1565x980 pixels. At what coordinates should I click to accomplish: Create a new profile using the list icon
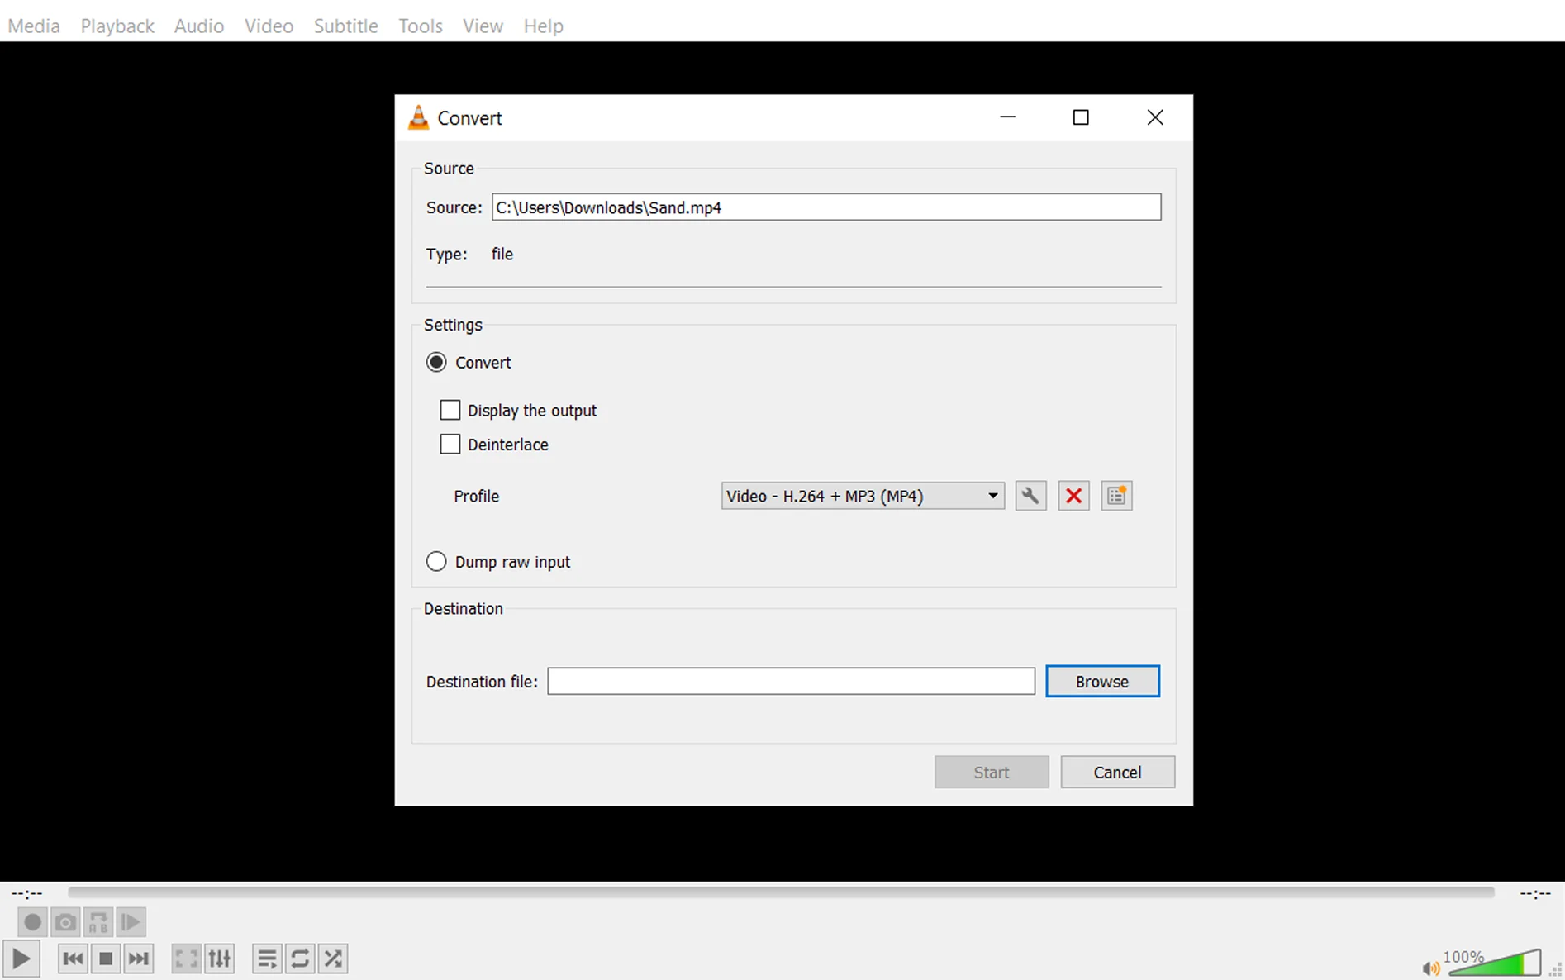(x=1116, y=496)
